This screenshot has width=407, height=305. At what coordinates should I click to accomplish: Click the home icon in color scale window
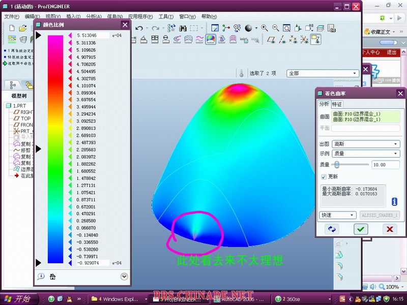point(53,277)
